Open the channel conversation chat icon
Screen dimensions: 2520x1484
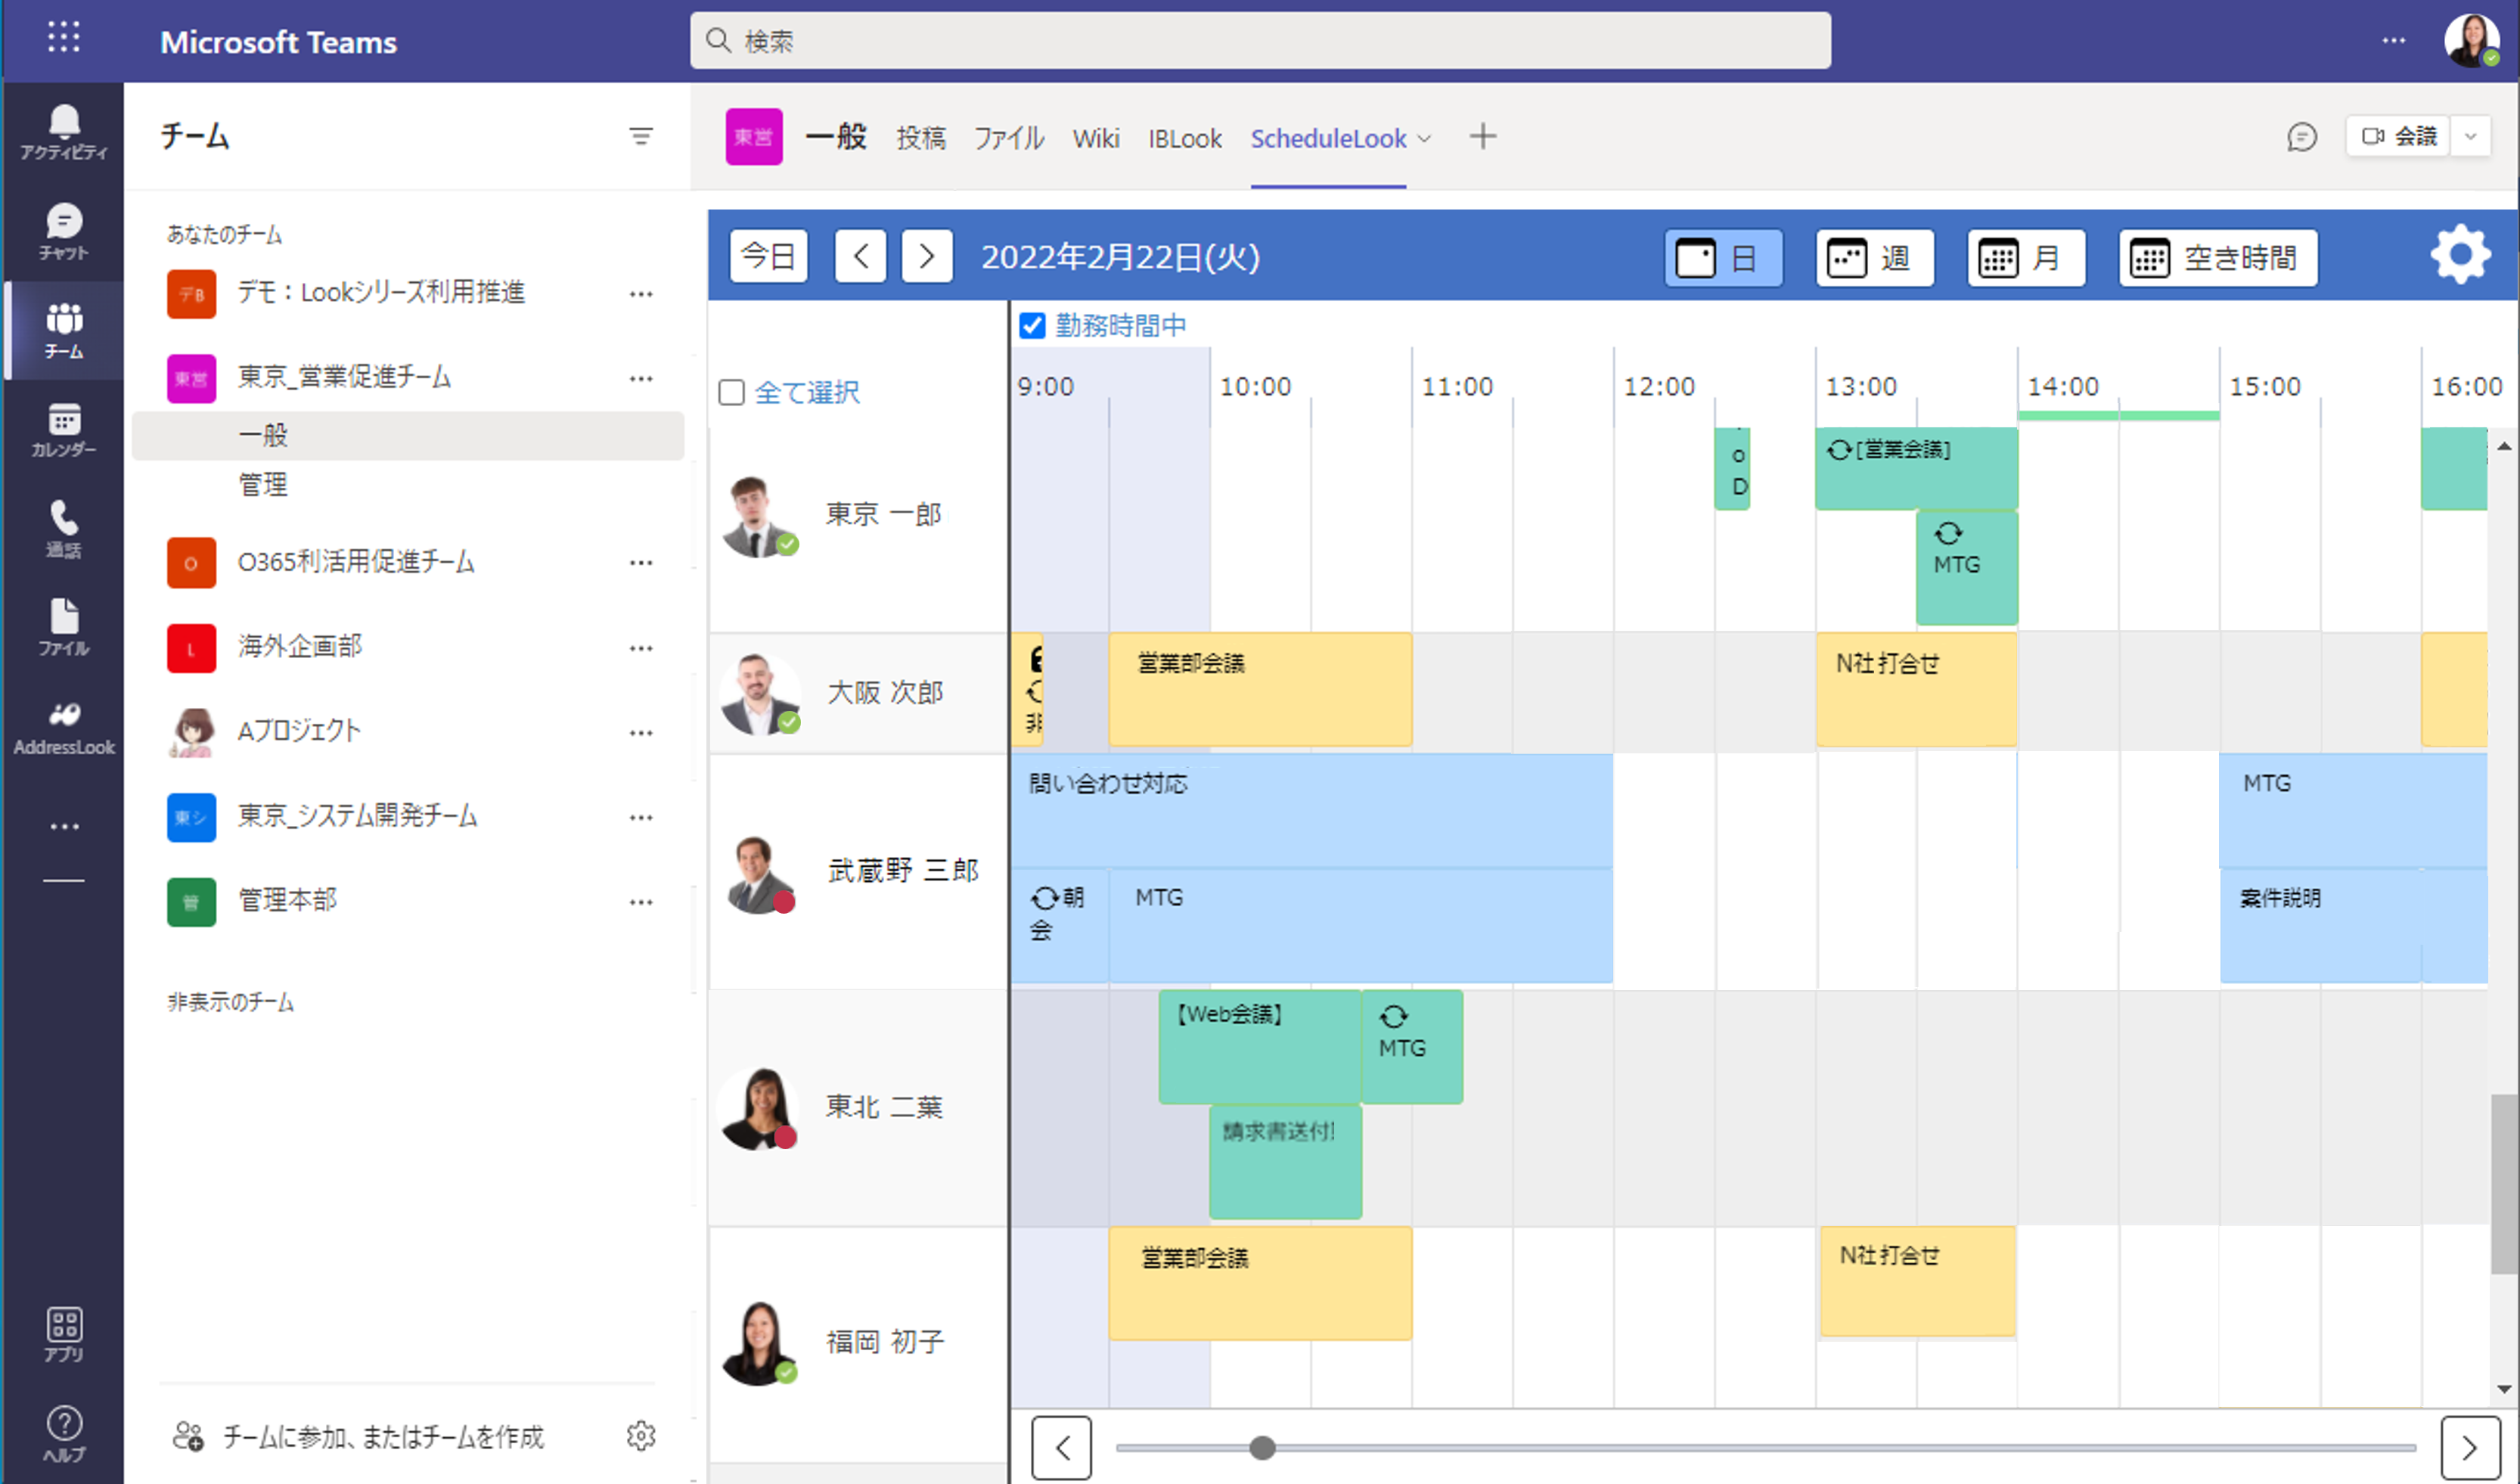click(2301, 137)
